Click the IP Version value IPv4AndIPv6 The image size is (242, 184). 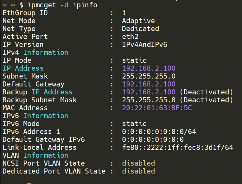tap(144, 45)
